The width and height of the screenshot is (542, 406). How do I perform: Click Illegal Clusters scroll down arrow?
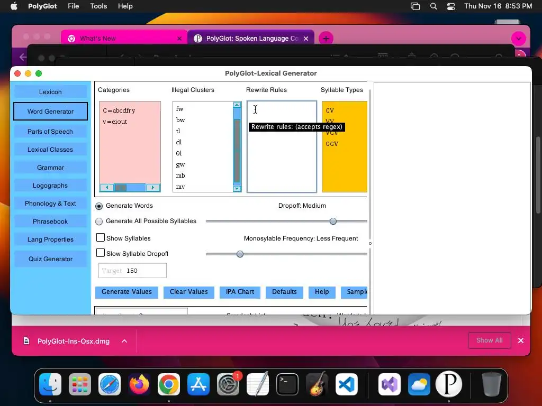[237, 189]
